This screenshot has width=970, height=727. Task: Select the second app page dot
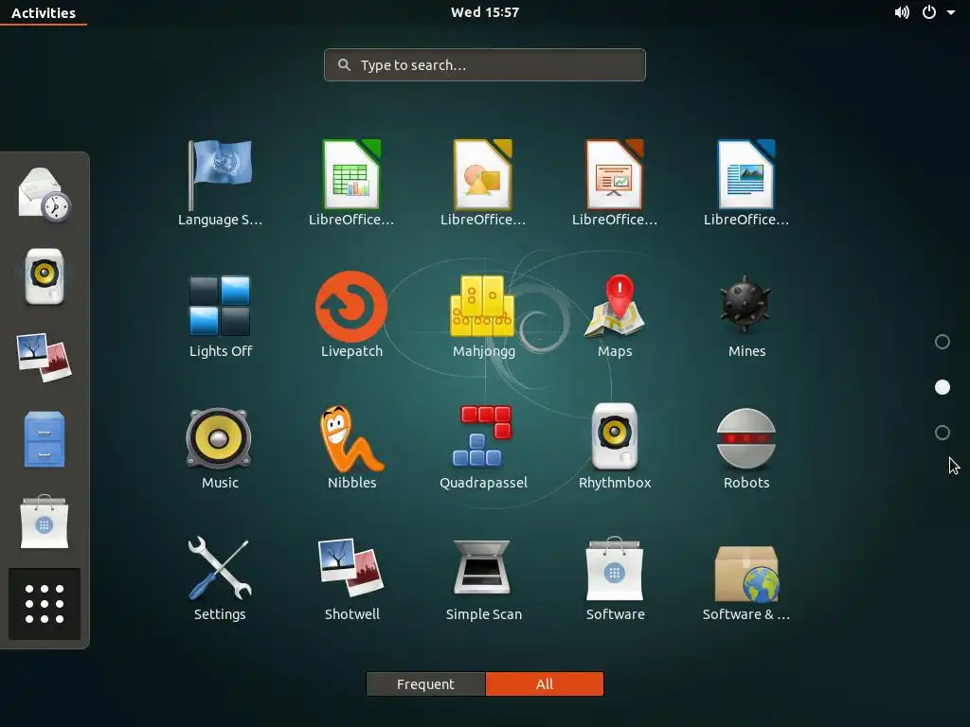[x=943, y=387]
